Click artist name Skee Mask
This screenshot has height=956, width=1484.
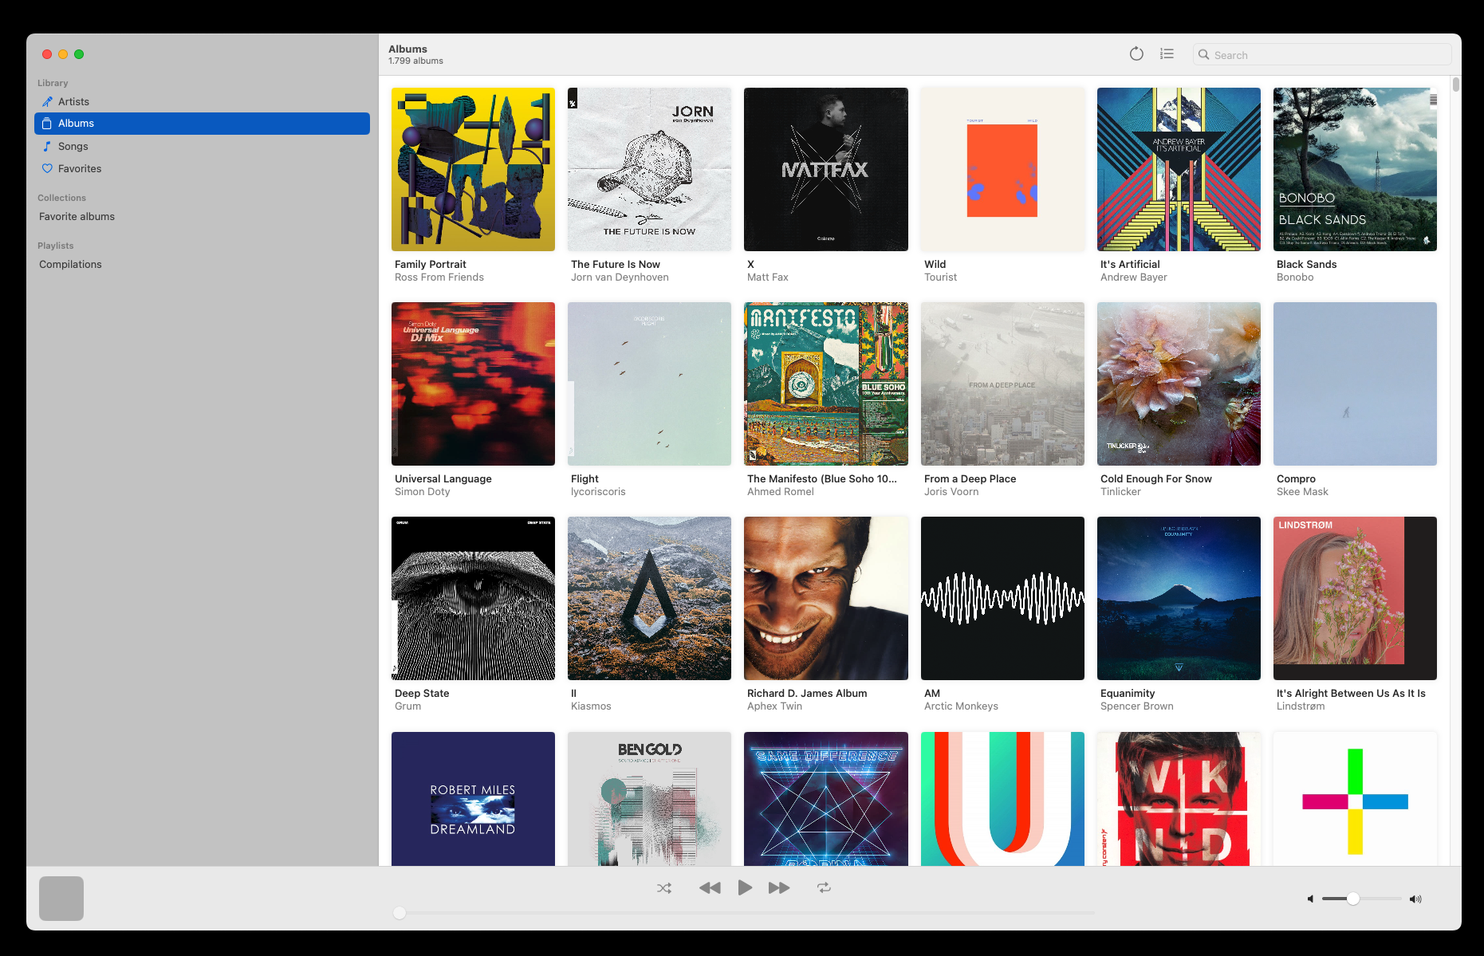coord(1302,492)
